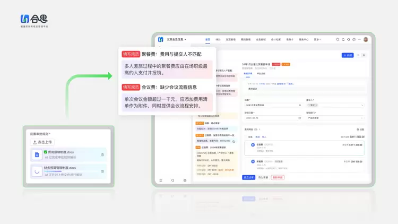
Task: Click the 合思 logo in top-left corner
Action: [x=37, y=20]
